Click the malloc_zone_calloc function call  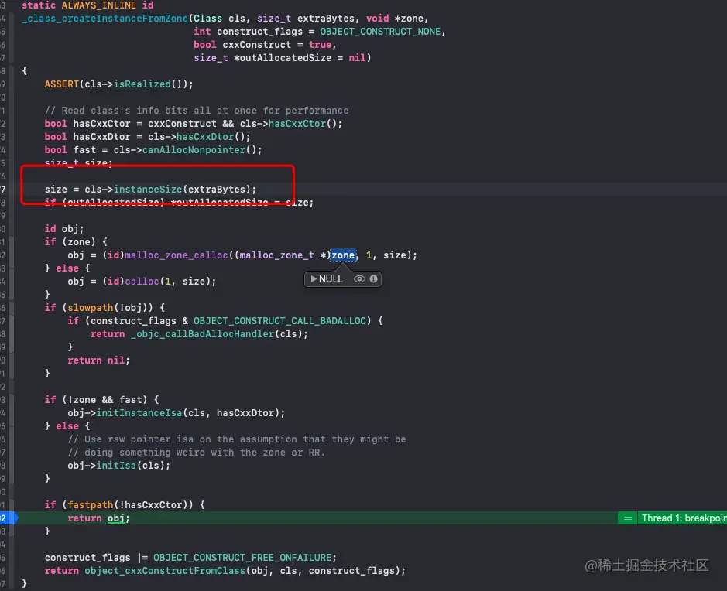(x=177, y=255)
